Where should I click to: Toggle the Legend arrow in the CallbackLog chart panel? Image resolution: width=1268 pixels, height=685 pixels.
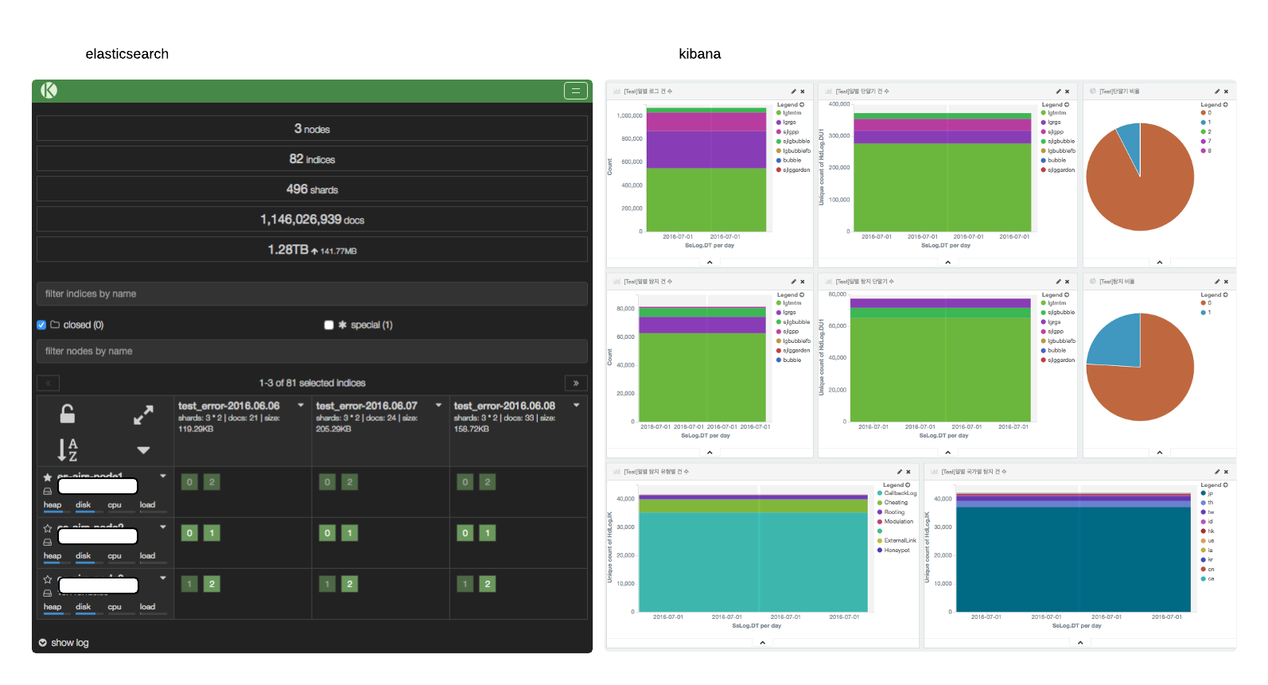coord(908,485)
